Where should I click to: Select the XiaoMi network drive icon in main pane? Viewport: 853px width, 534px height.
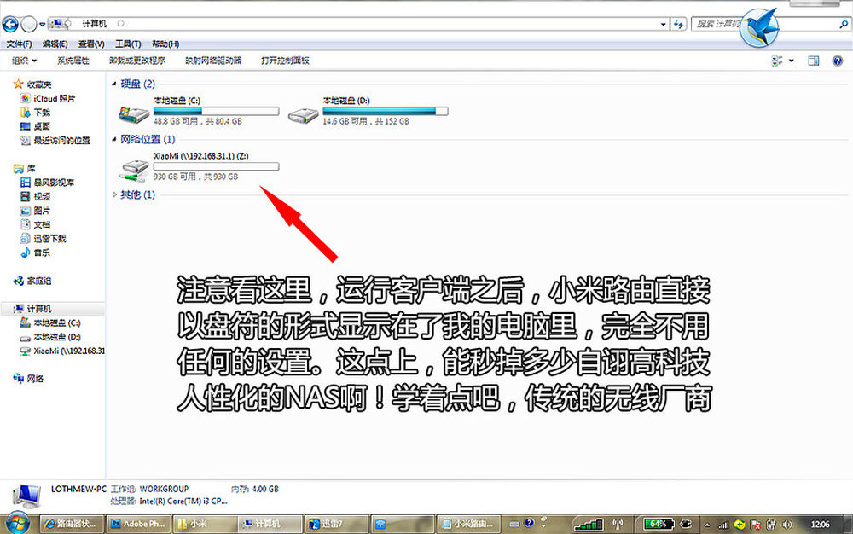(x=134, y=171)
